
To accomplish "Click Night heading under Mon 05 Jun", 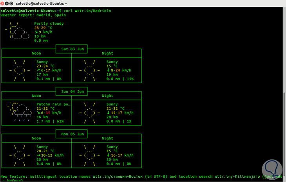I will [107, 138].
